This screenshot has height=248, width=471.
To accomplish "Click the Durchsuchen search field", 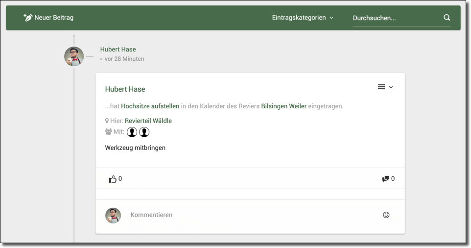I will point(396,18).
